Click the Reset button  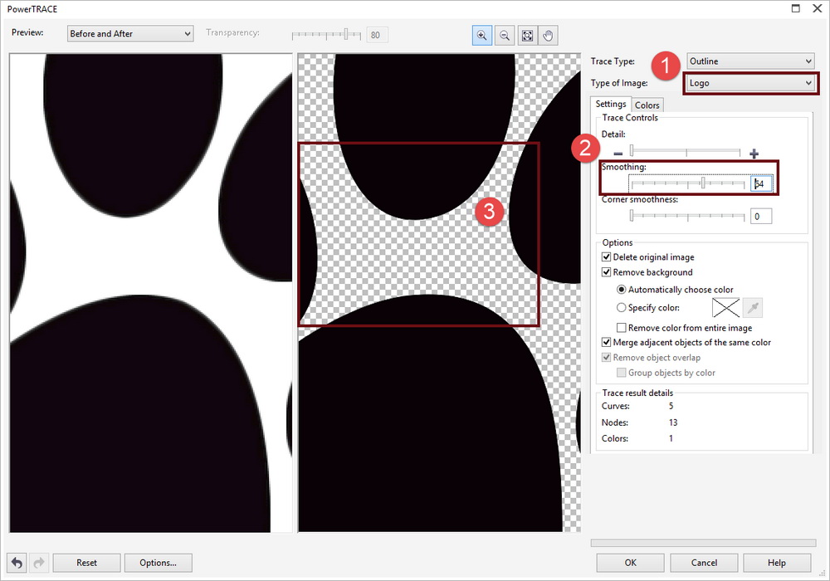point(87,563)
